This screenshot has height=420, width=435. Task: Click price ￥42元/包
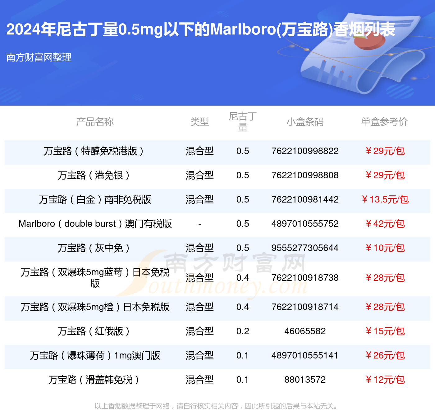point(385,224)
